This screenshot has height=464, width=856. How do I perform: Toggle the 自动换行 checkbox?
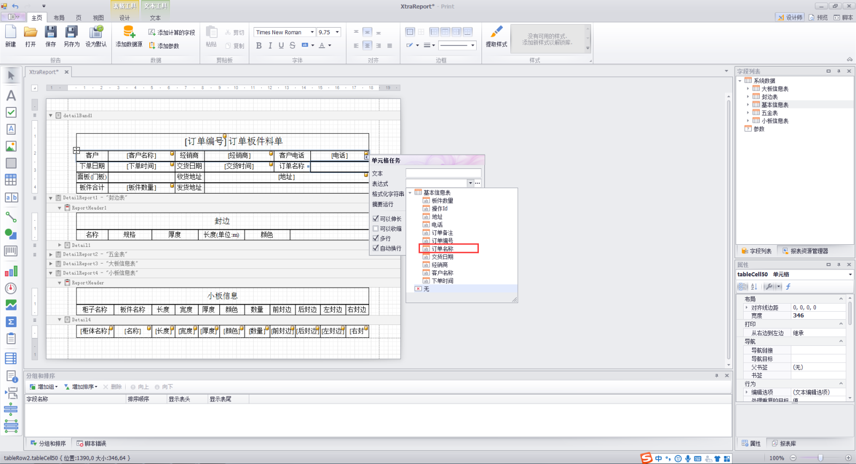376,248
